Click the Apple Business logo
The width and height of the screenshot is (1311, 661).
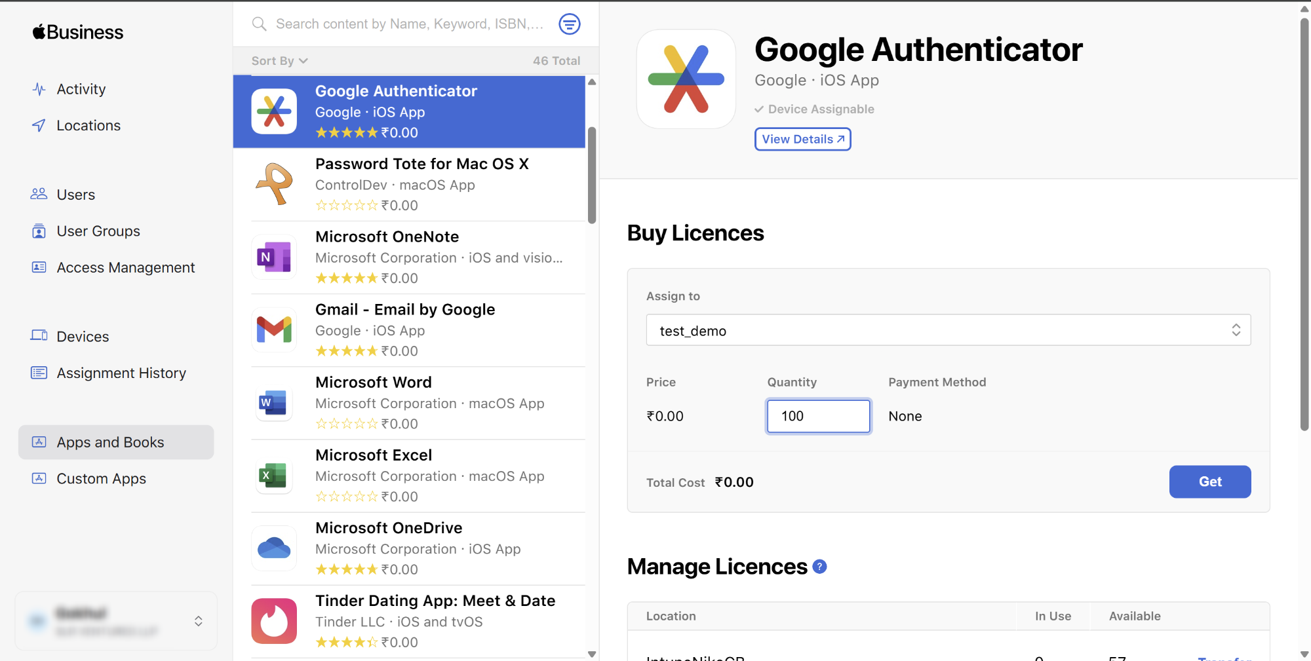pyautogui.click(x=78, y=32)
